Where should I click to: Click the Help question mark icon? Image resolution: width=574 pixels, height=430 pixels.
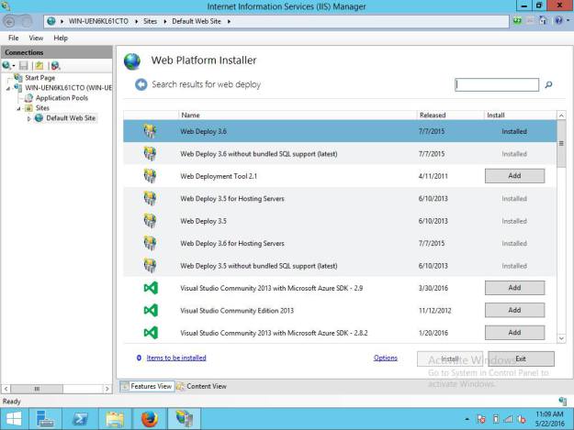[557, 20]
